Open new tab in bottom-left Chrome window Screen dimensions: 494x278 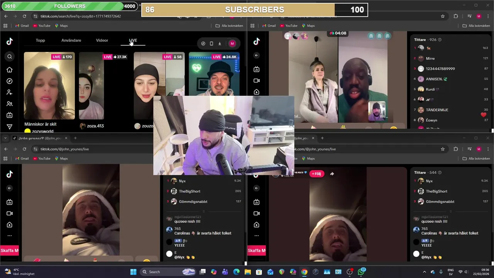75,138
